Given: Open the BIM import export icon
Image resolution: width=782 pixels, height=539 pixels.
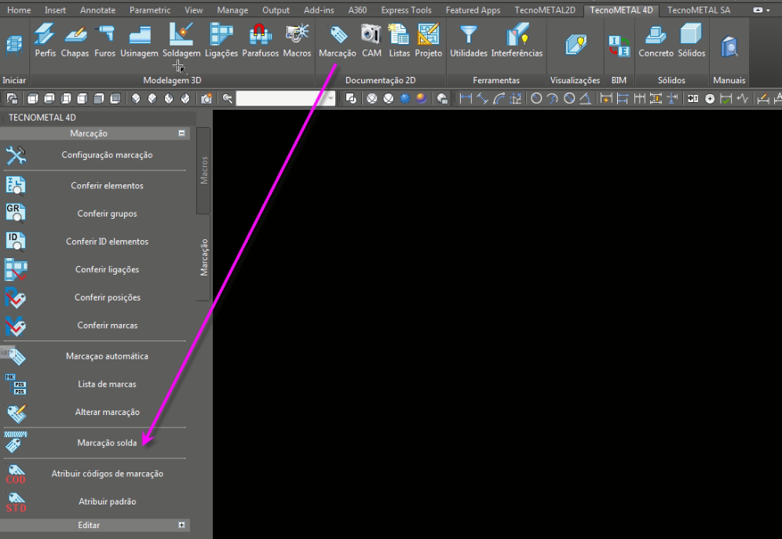Looking at the screenshot, I should pos(619,46).
